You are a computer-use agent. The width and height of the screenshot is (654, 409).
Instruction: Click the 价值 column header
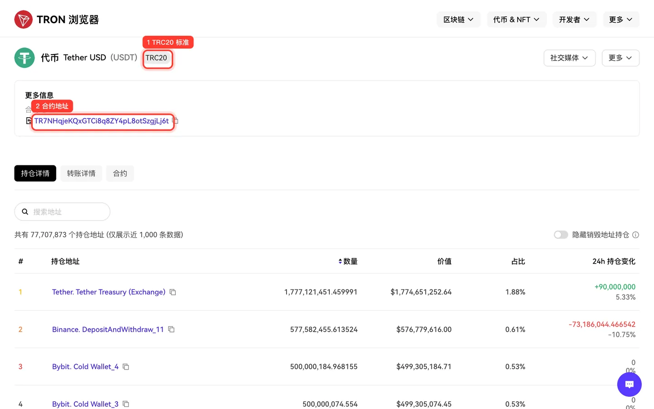444,261
